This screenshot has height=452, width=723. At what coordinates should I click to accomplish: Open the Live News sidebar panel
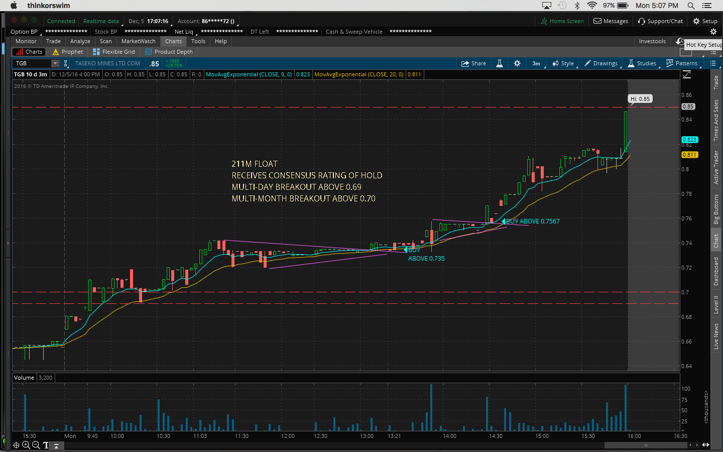716,336
